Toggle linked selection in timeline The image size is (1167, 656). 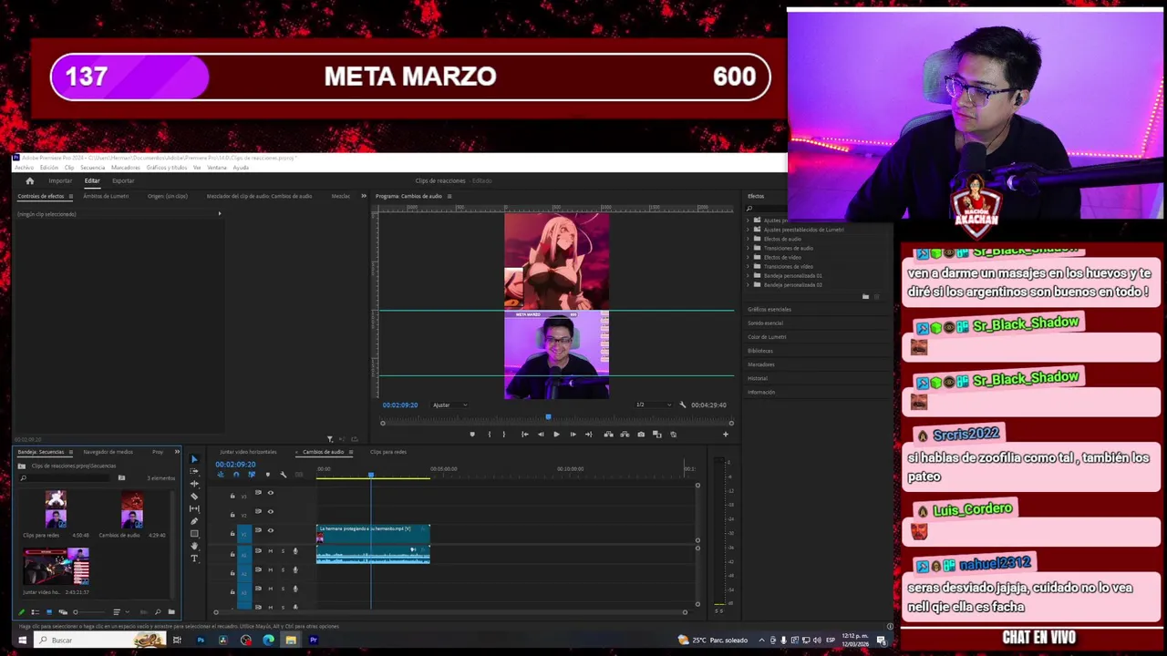pos(252,475)
